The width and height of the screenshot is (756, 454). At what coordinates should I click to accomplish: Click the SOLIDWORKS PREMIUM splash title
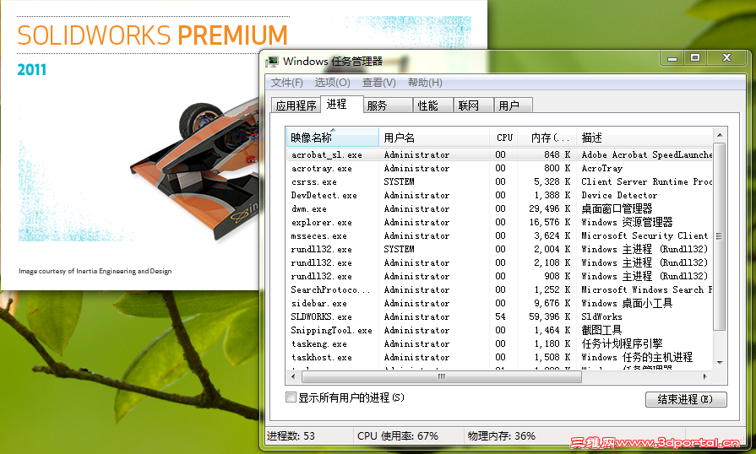152,35
